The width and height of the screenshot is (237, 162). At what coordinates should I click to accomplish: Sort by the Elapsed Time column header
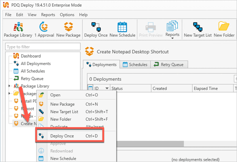click(x=213, y=89)
